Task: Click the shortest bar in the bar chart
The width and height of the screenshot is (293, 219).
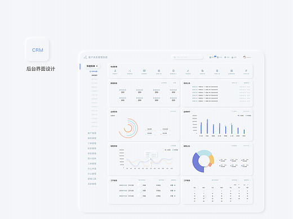Action: click(244, 131)
